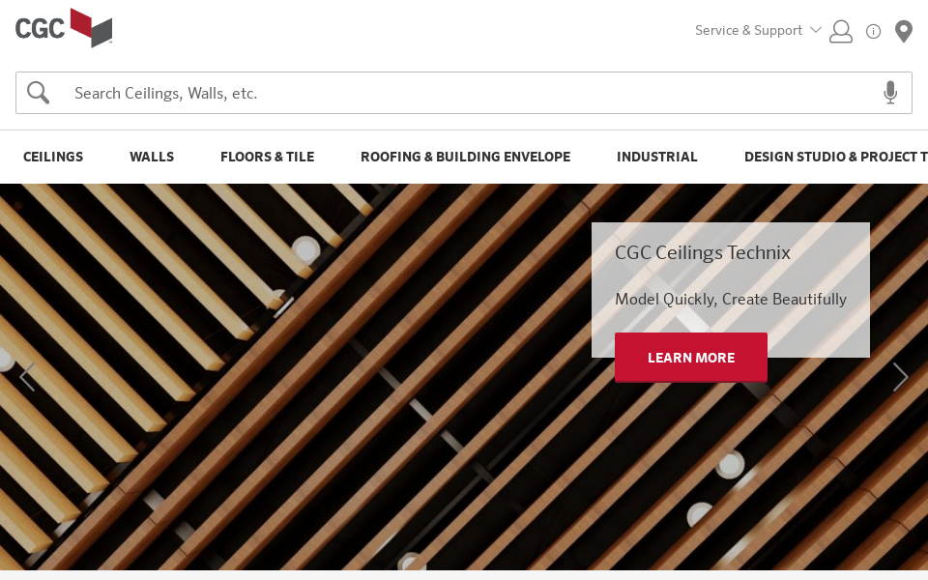
Task: Advance to next carousel slide arrow
Action: tap(900, 377)
